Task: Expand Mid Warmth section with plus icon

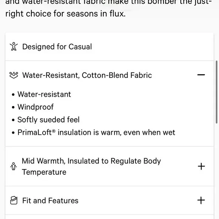Action: pos(201,167)
